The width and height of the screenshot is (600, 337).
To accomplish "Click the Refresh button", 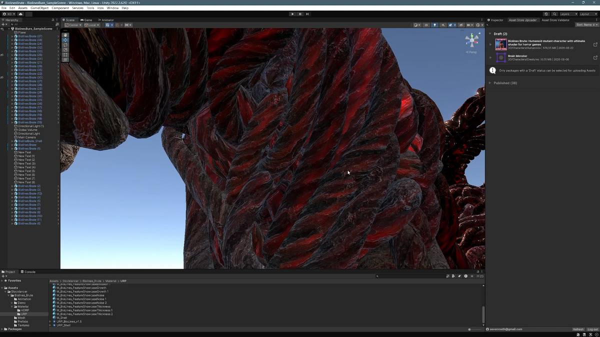I will (x=578, y=330).
